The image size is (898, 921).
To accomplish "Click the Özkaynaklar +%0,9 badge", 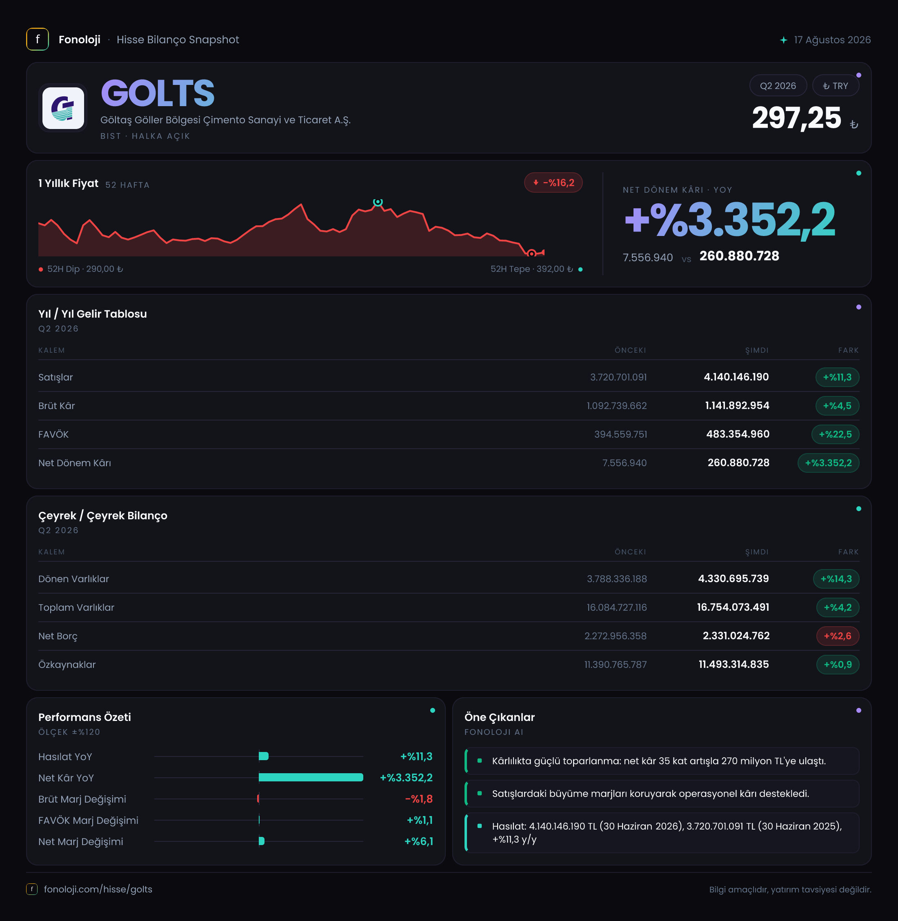I will (x=838, y=664).
